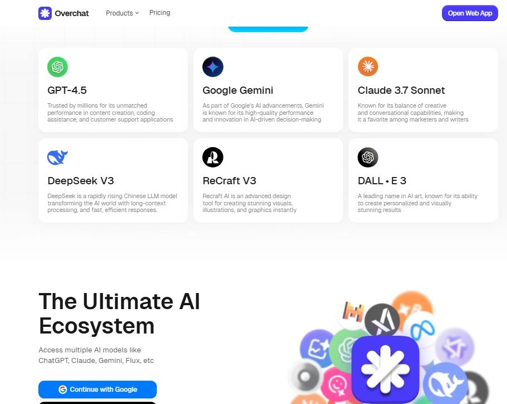Click the Open Web App button
Viewport: 507px width, 404px height.
pos(470,13)
